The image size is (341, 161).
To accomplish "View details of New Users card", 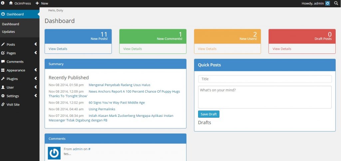I will tap(207, 49).
